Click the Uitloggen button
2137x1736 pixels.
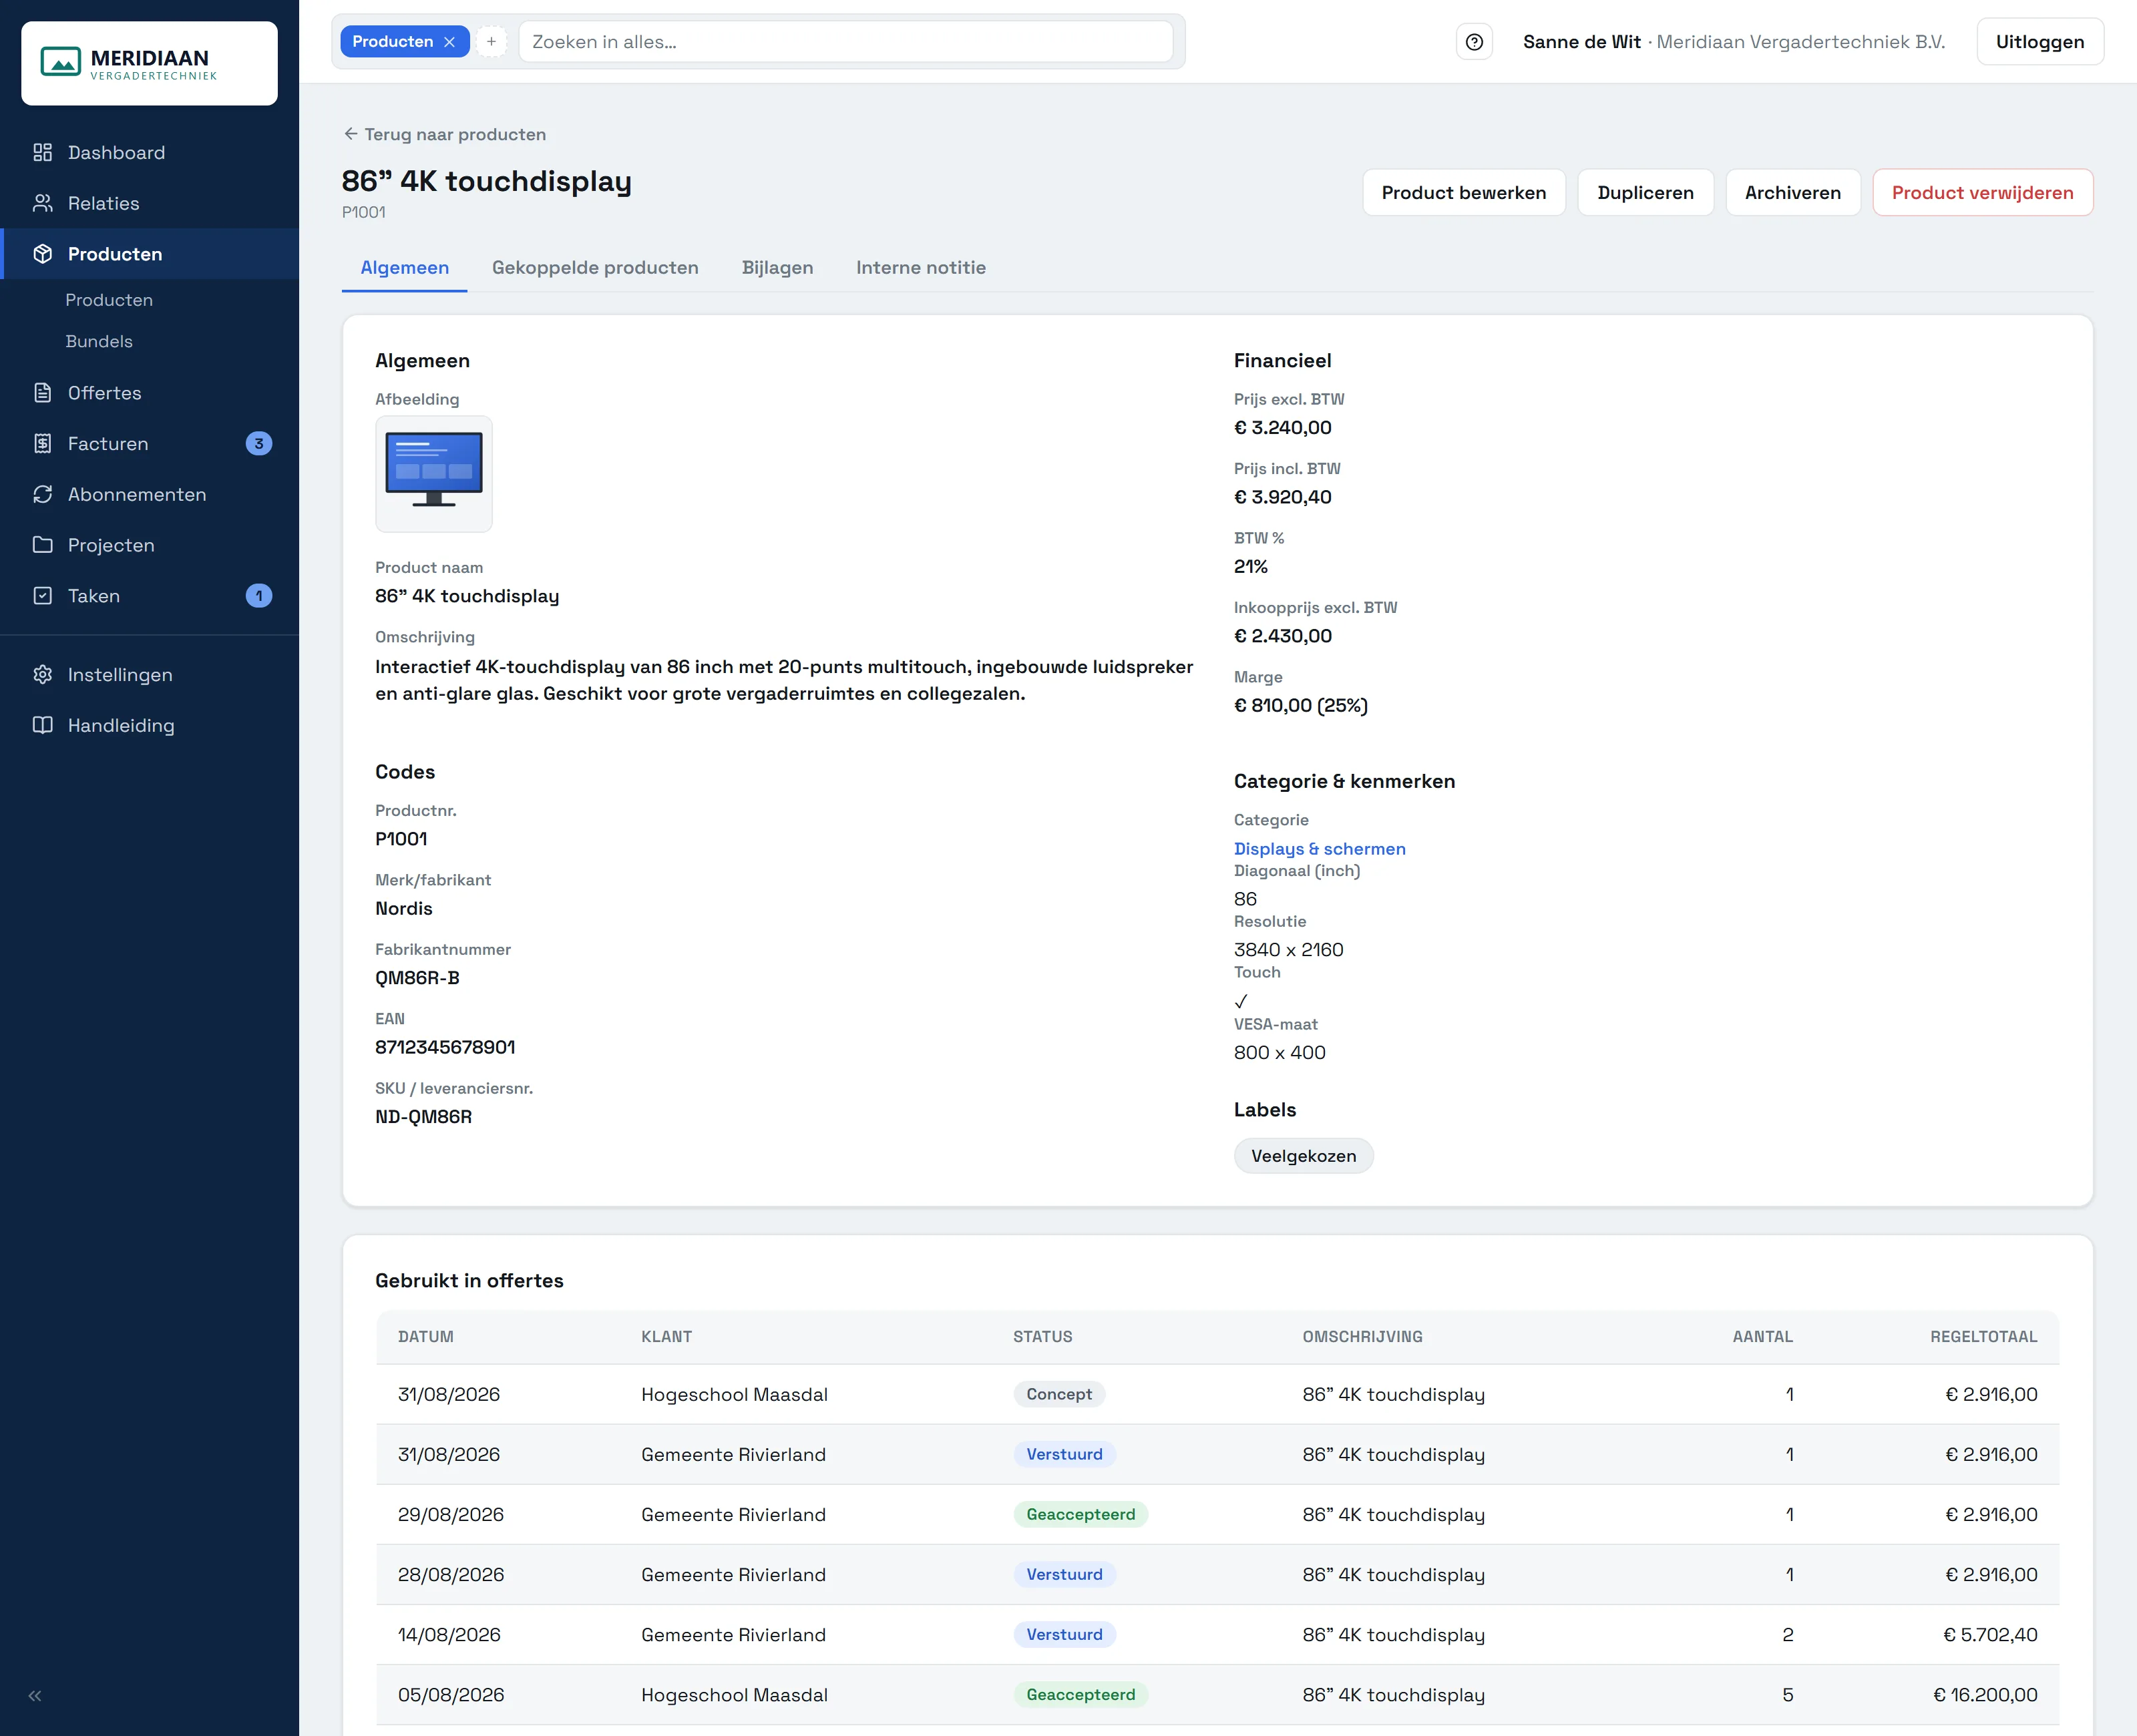pos(2039,42)
